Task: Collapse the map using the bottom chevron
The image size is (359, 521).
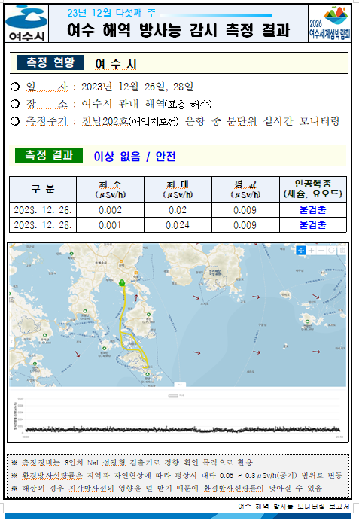Action: pos(180,385)
